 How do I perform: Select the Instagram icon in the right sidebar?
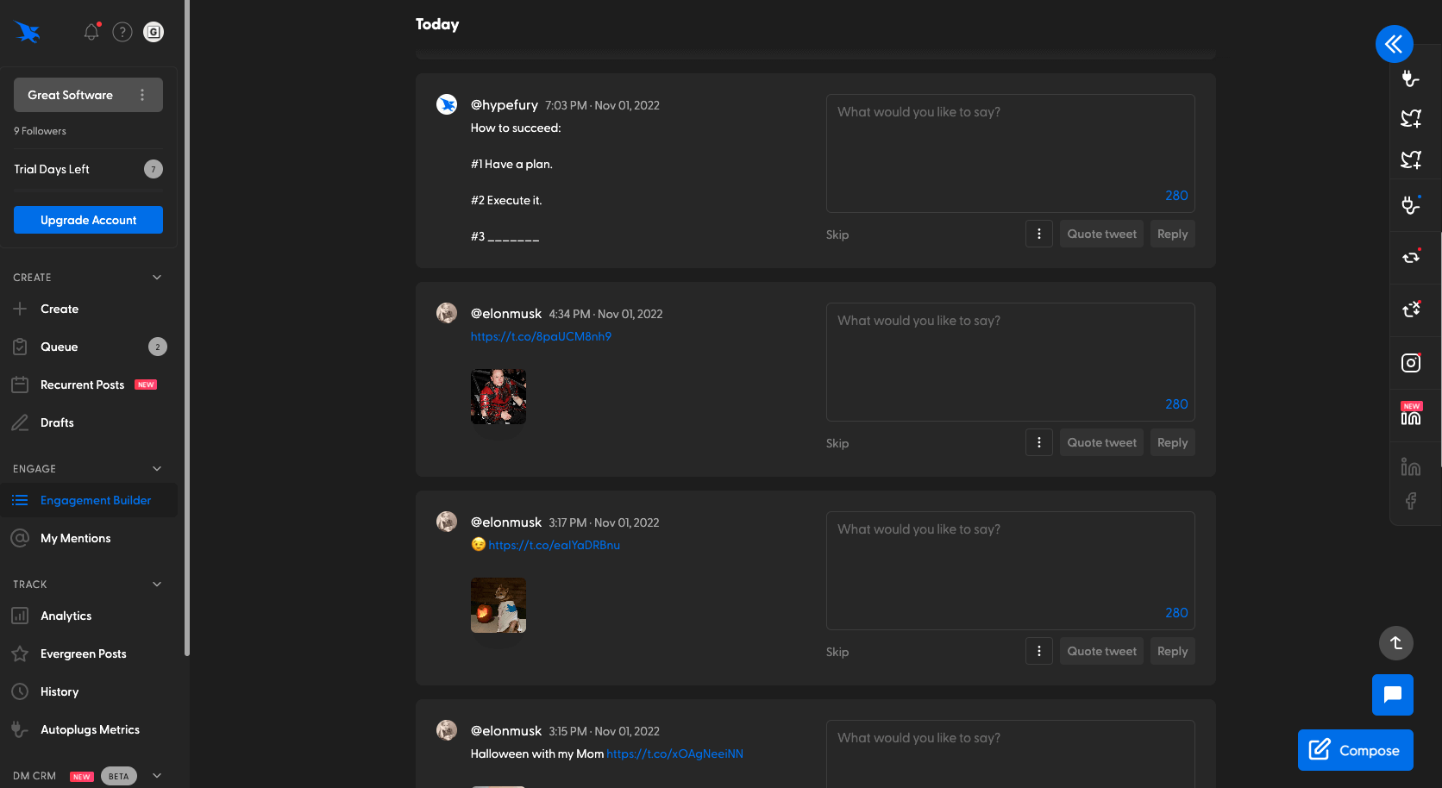point(1411,362)
